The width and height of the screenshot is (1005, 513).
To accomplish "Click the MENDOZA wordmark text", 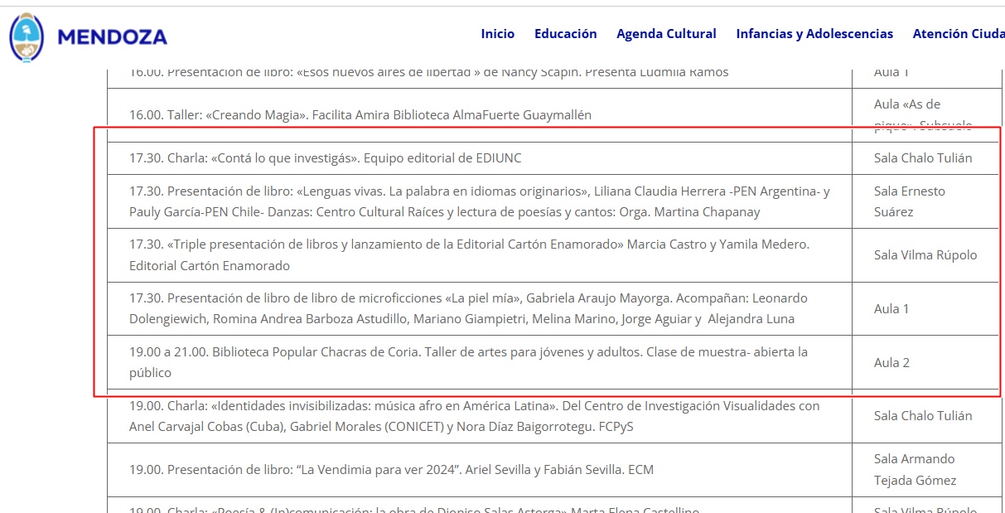I will pyautogui.click(x=112, y=36).
